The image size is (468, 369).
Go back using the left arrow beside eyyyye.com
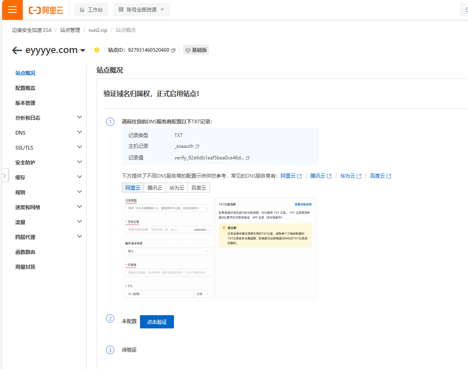[x=17, y=50]
